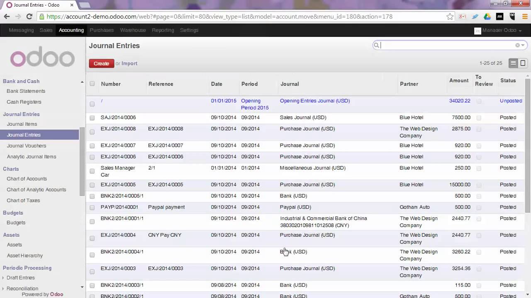The width and height of the screenshot is (531, 298).
Task: Click the Hootsuite owl extension icon
Action: (x=512, y=17)
